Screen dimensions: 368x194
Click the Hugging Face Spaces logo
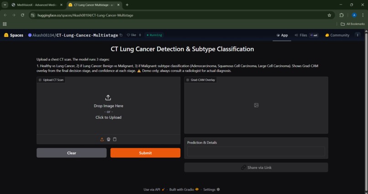(14, 35)
